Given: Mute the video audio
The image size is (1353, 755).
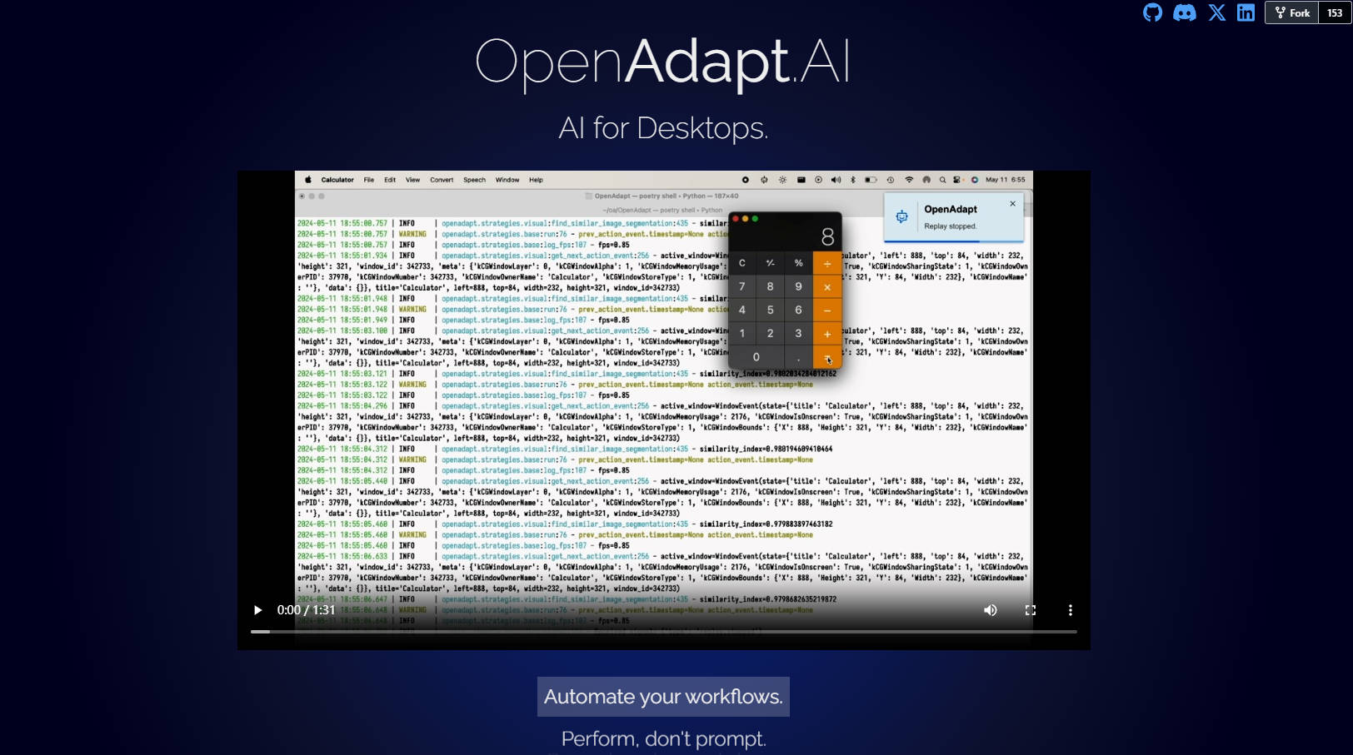Looking at the screenshot, I should tap(991, 610).
